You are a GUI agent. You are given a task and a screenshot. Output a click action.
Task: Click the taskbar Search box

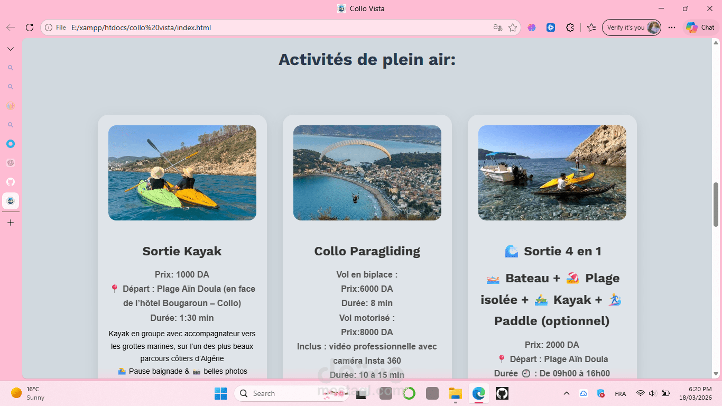coord(291,393)
